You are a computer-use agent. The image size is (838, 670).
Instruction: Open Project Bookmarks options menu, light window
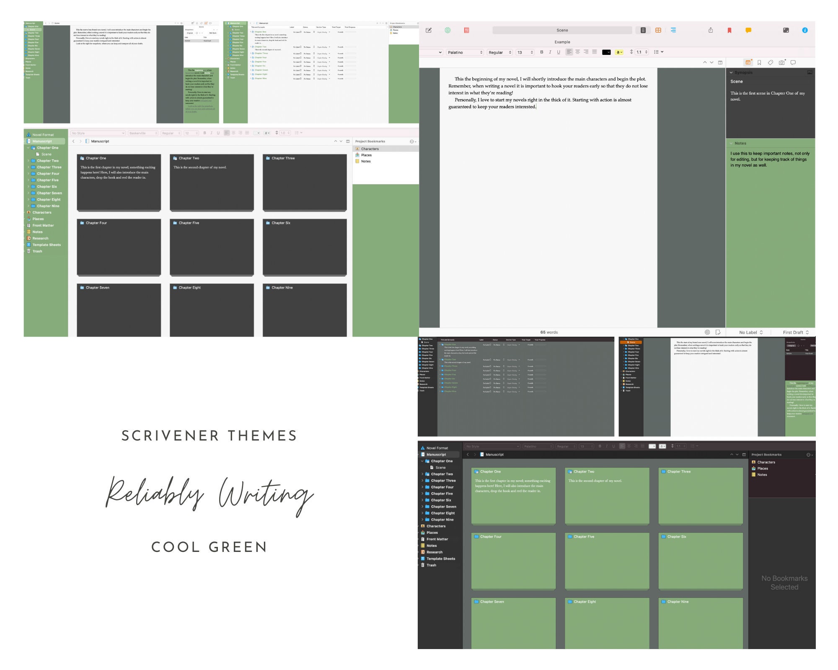pyautogui.click(x=413, y=142)
